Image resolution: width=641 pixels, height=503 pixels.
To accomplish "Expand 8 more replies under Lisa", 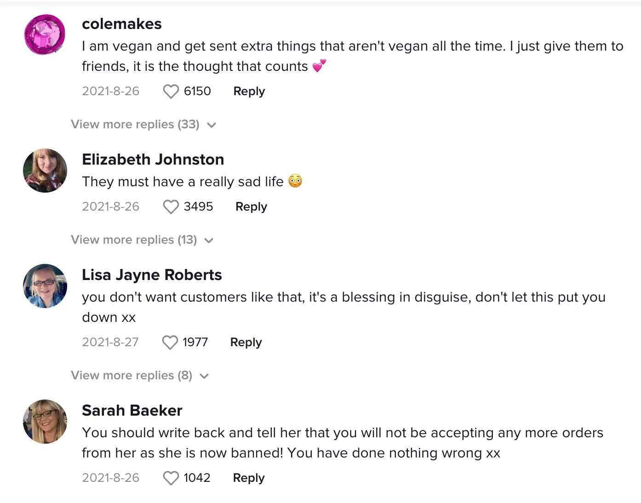I will (139, 376).
